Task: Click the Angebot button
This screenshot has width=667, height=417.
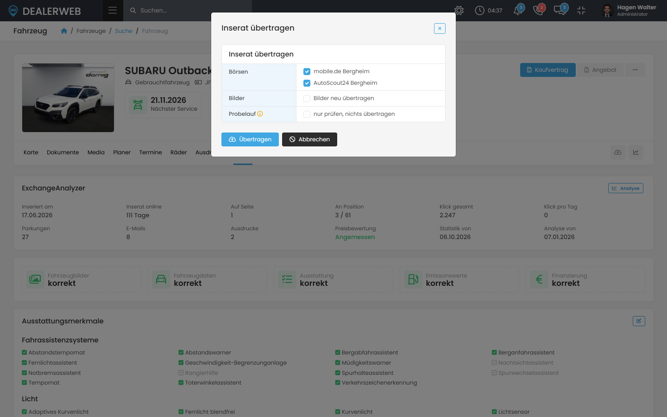Action: 600,70
